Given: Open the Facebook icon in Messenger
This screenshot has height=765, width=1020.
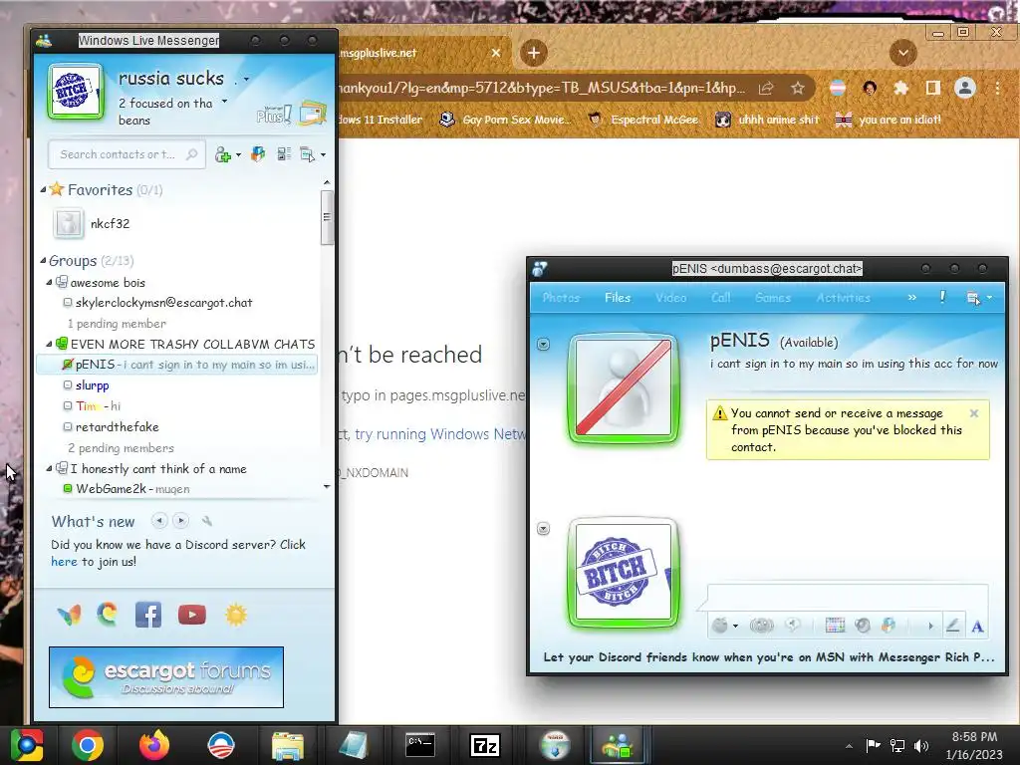Looking at the screenshot, I should point(148,615).
